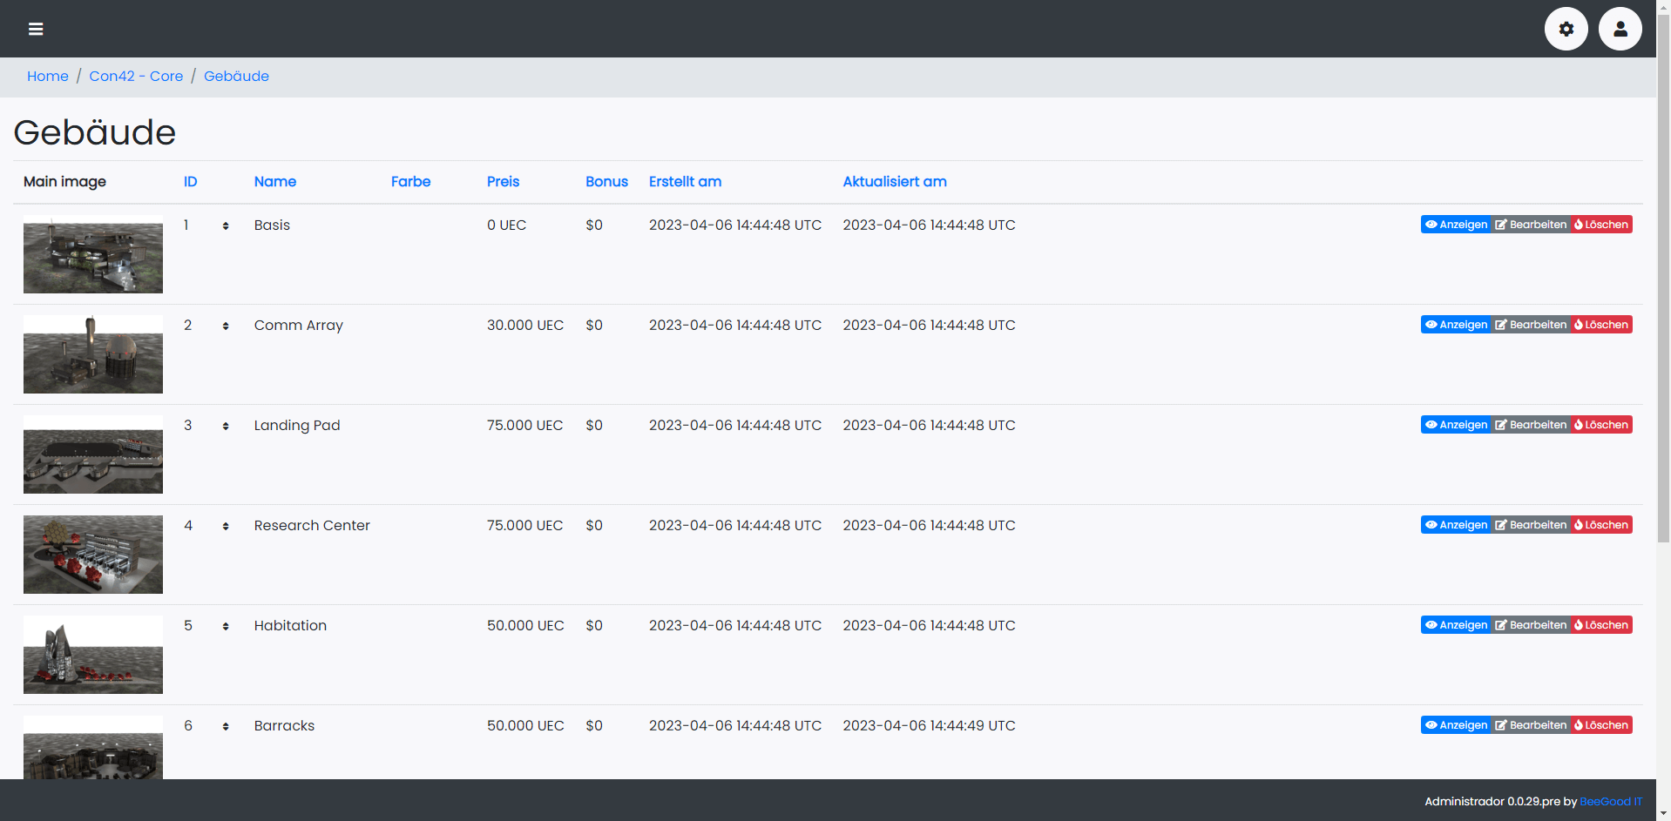Screen dimensions: 1671x821
Task: Sort records by Erstellt am column header
Action: pyautogui.click(x=685, y=182)
